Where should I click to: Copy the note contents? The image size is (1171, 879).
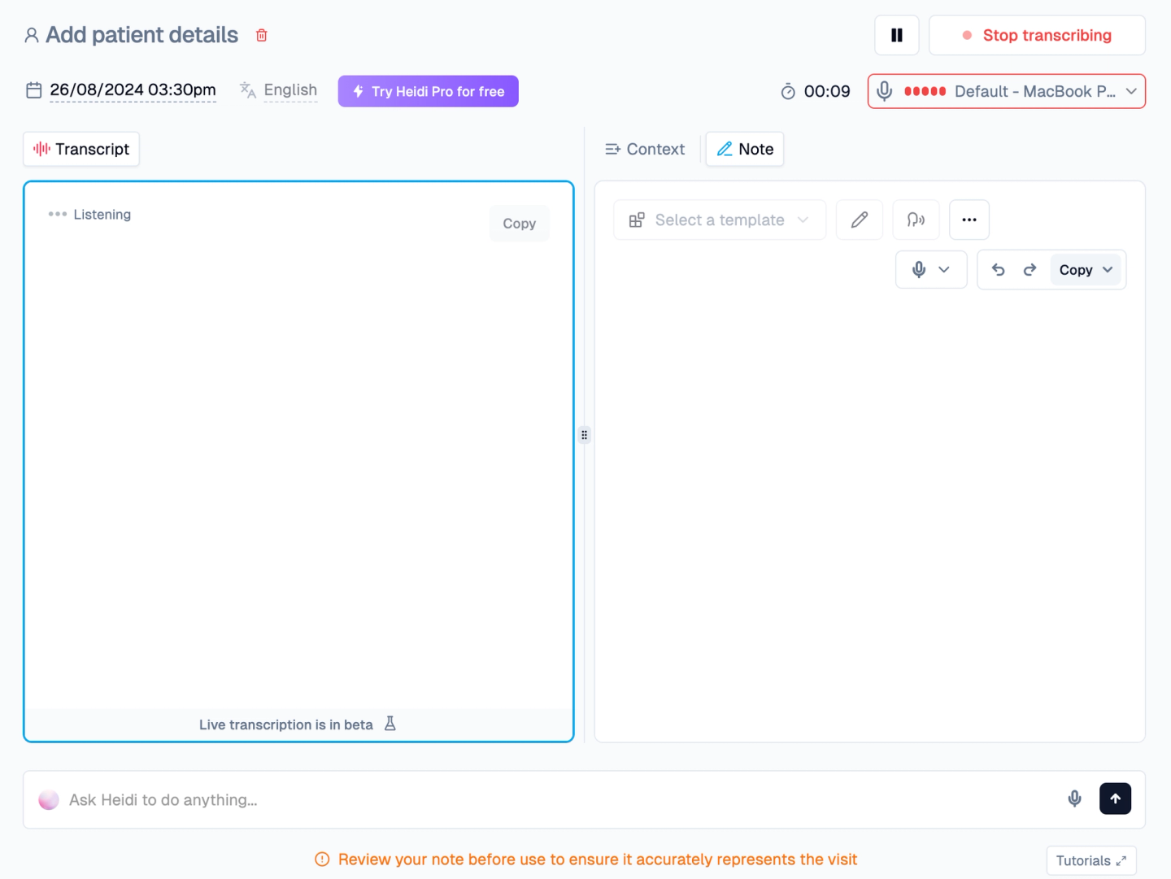tap(1075, 270)
